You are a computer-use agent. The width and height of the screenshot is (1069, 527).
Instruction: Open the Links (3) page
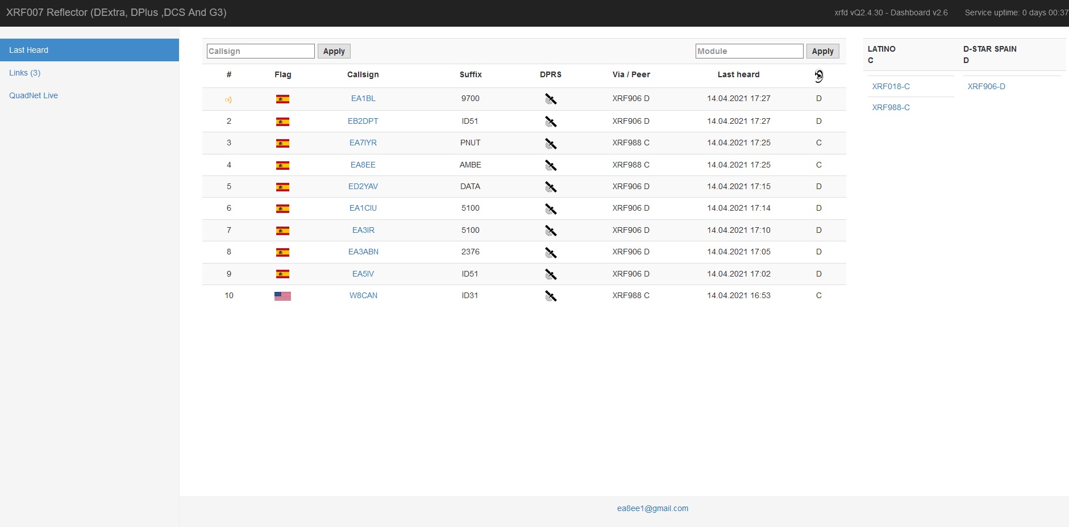point(24,73)
